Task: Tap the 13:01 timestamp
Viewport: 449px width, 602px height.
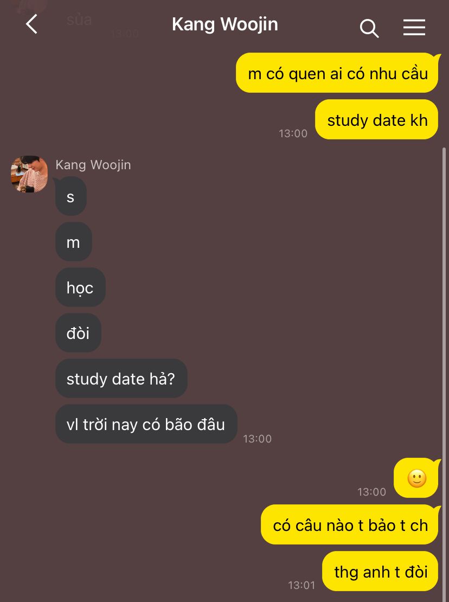Action: coord(302,585)
